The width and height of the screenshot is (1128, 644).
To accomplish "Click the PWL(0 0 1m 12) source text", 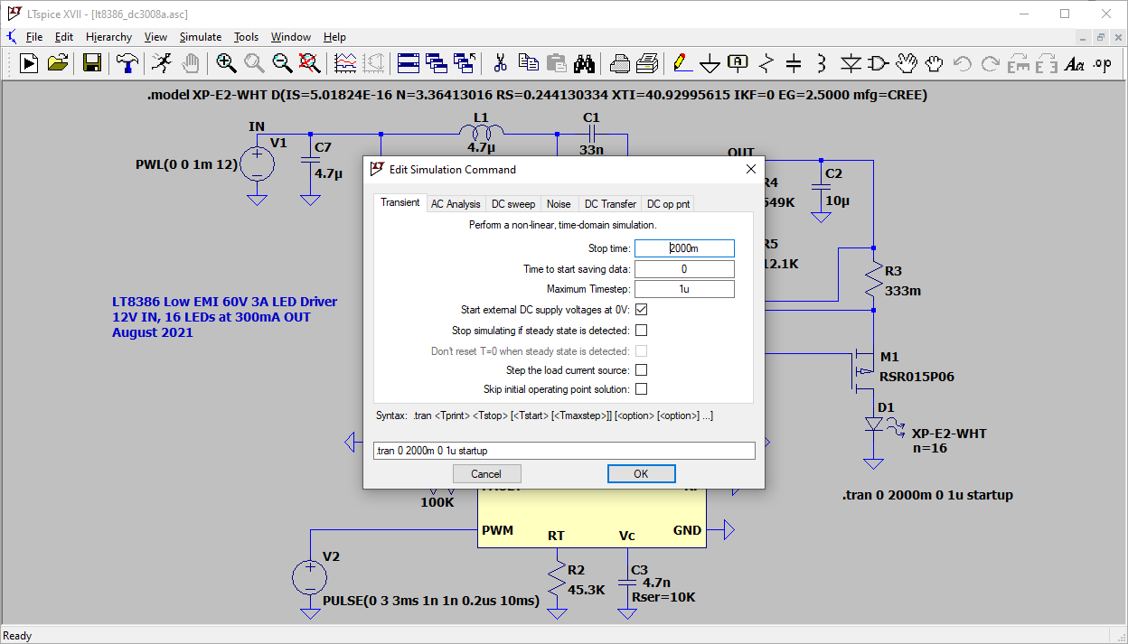I will (x=186, y=165).
